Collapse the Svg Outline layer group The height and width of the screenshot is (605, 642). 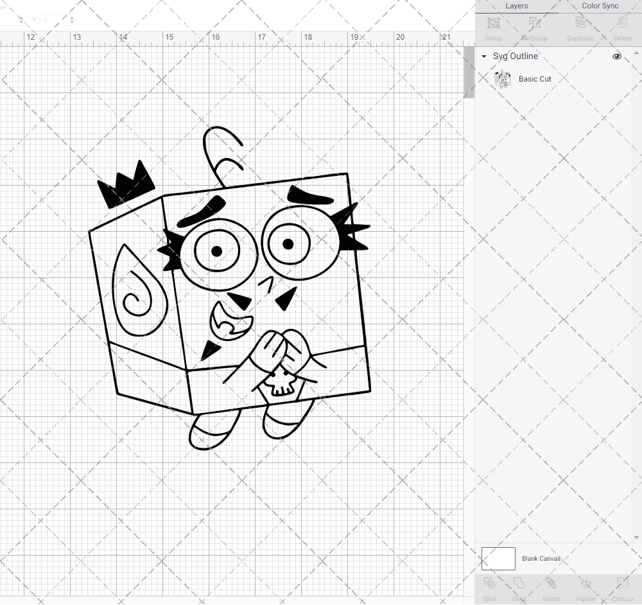[x=483, y=57]
